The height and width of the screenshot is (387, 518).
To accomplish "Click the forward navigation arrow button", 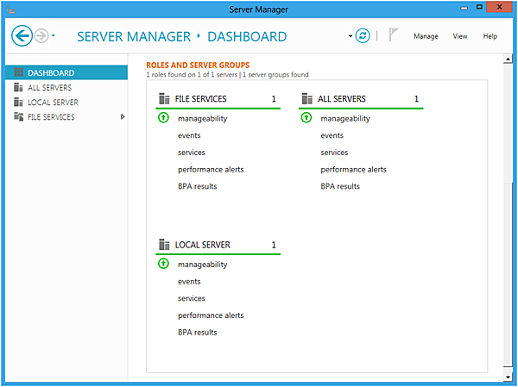I will tap(41, 35).
